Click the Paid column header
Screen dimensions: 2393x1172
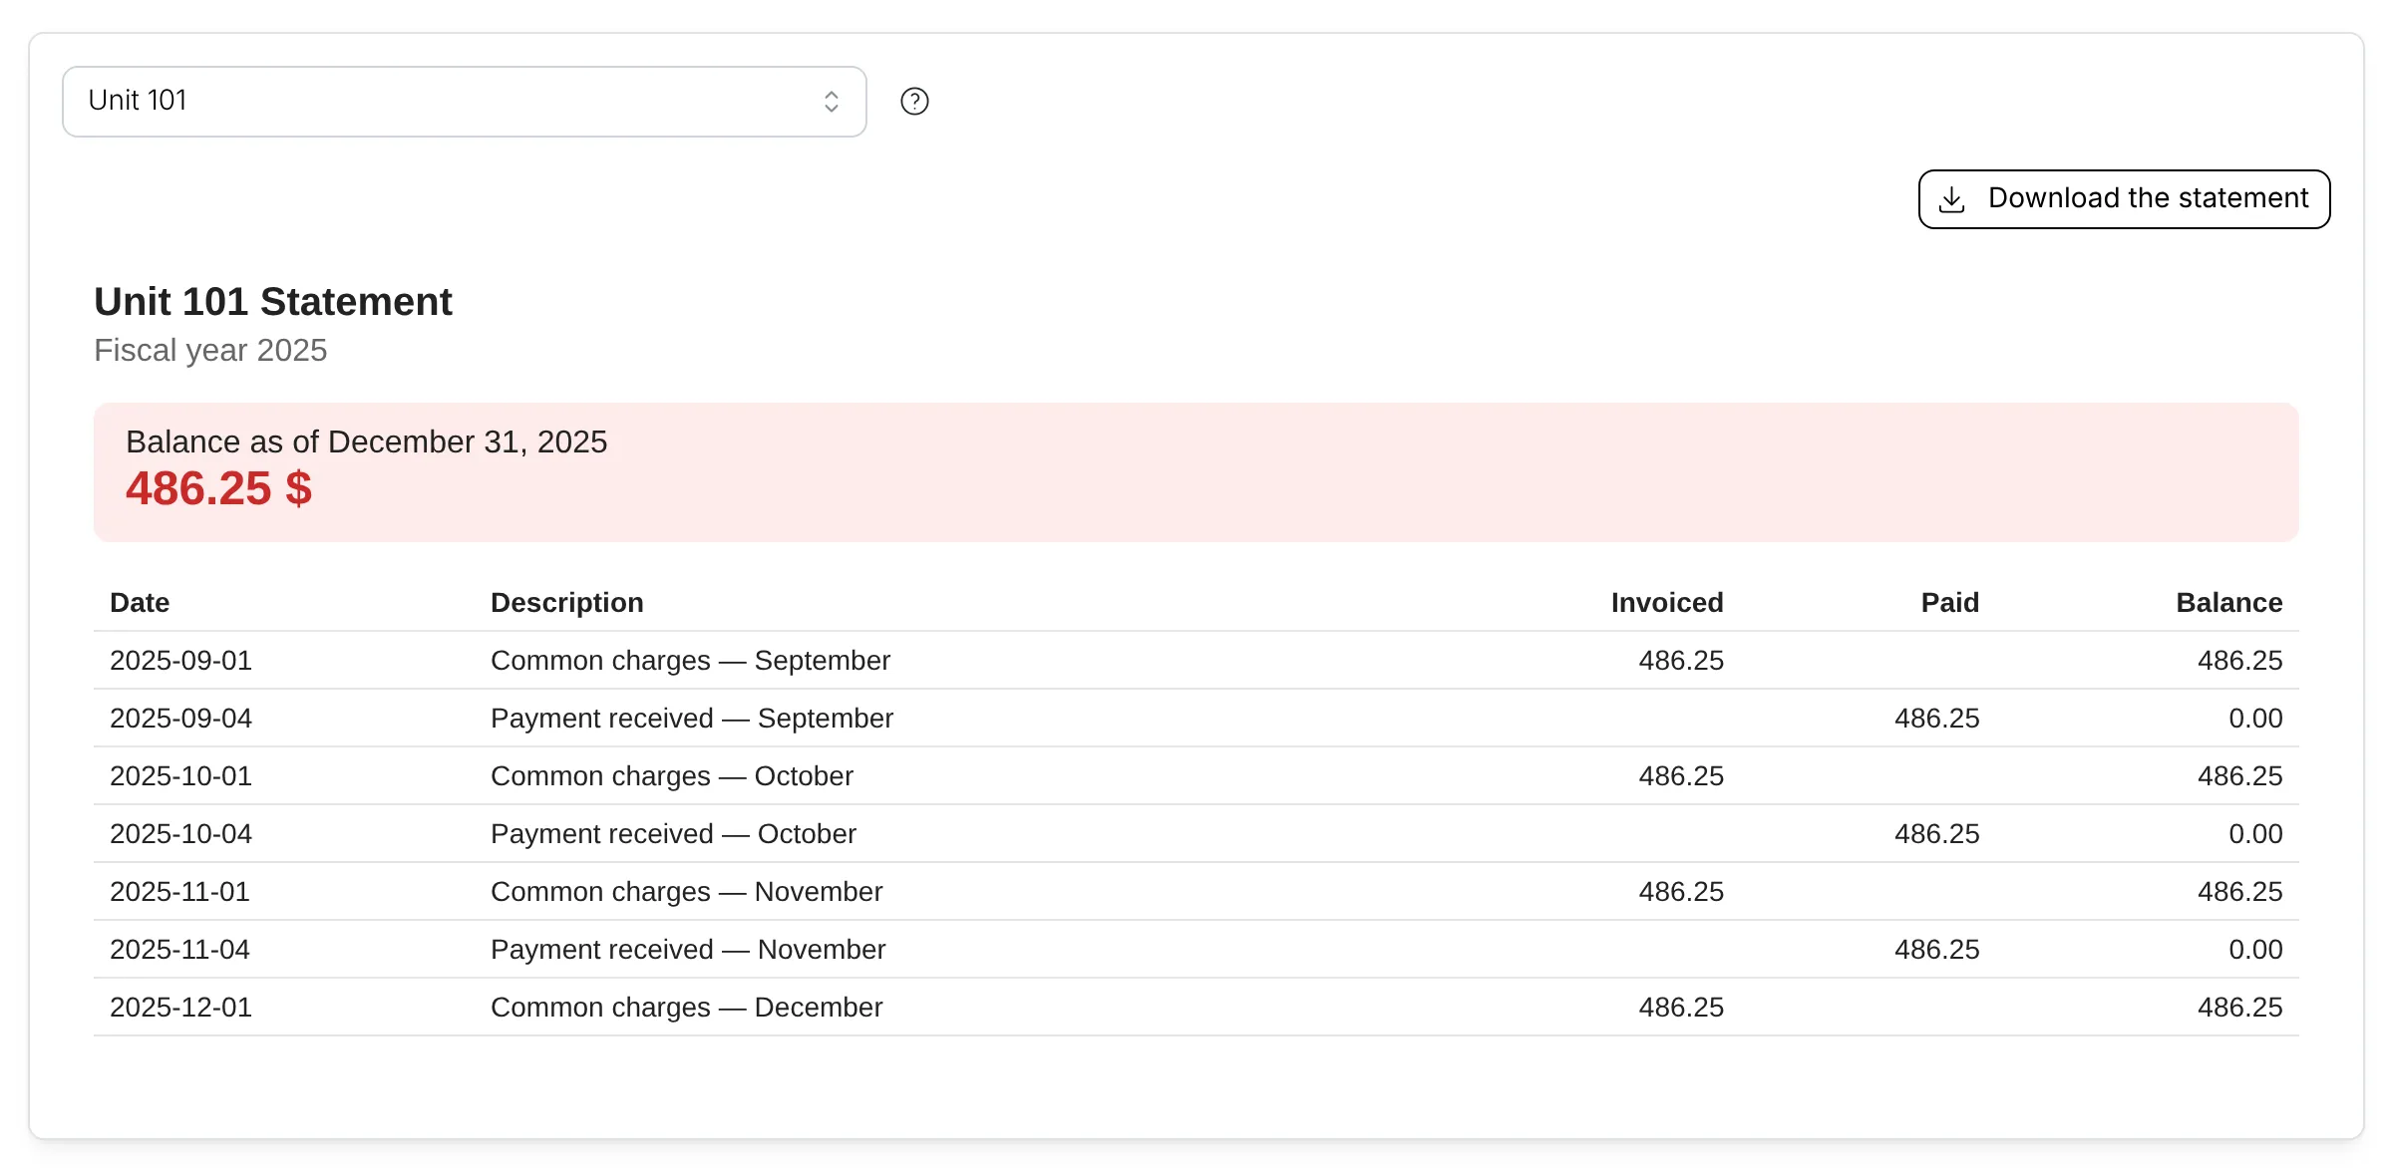pos(1950,603)
